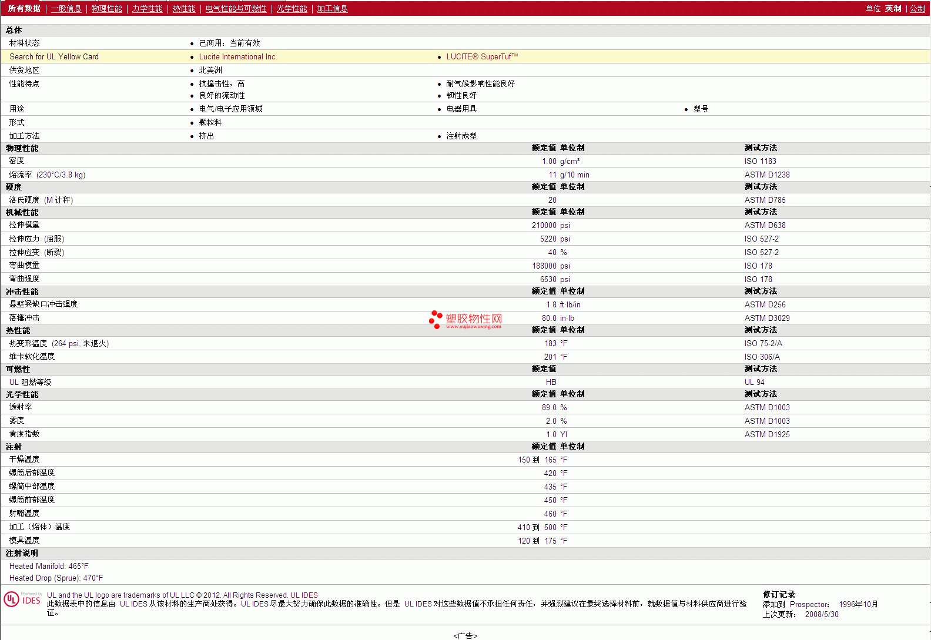Select ASTM D3029 test method text
Viewport: 931px width, 640px height.
(767, 318)
